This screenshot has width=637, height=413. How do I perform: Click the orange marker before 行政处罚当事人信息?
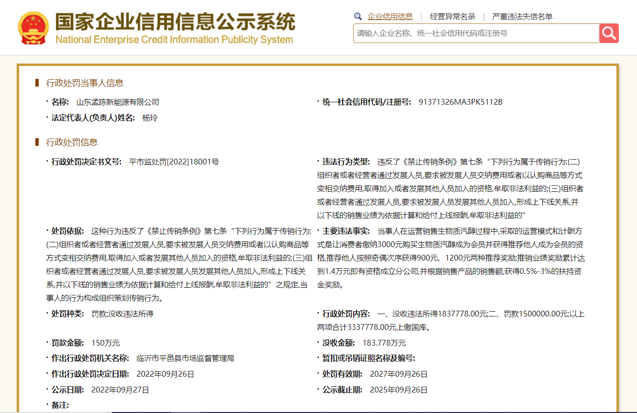(37, 83)
